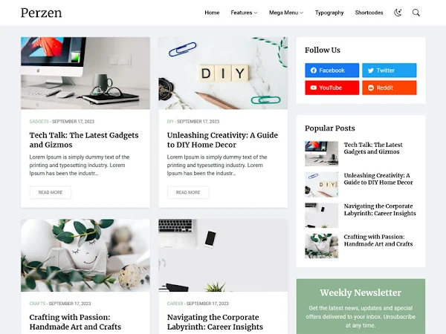Click Read More under Tech Talk post
446x334 pixels.
tap(51, 192)
